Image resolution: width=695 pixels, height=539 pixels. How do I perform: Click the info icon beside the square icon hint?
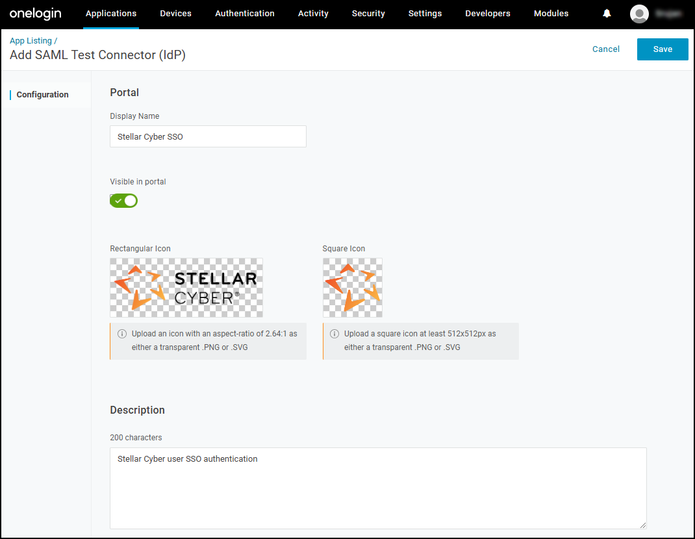coord(335,333)
